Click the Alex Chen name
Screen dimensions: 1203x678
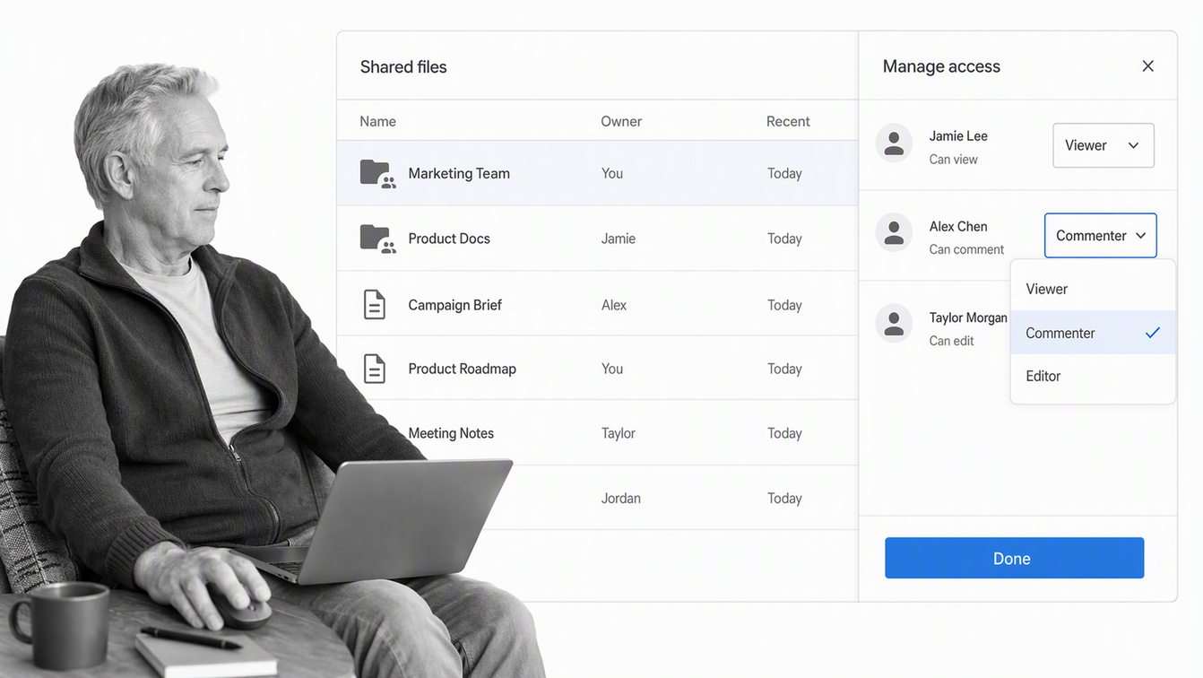pyautogui.click(x=958, y=226)
